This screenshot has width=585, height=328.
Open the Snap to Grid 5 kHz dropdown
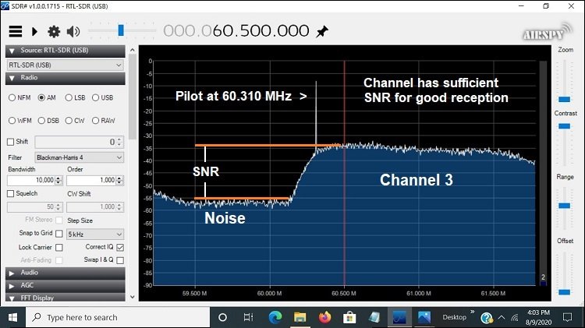pos(96,234)
